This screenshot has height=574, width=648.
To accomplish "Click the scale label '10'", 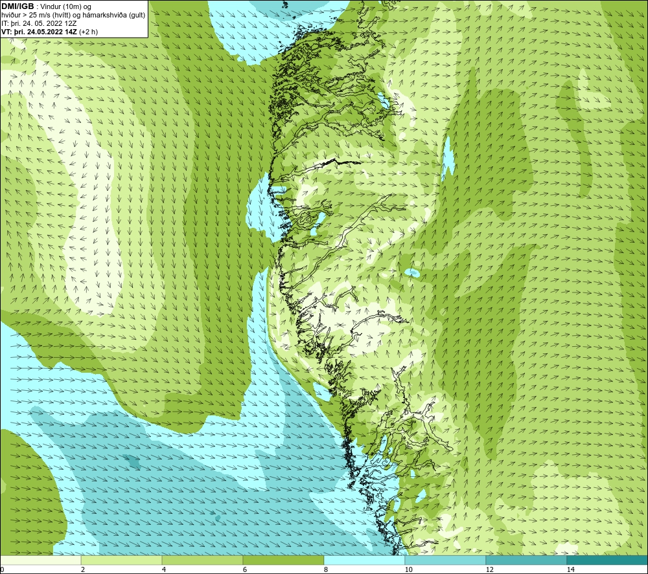I will point(408,569).
